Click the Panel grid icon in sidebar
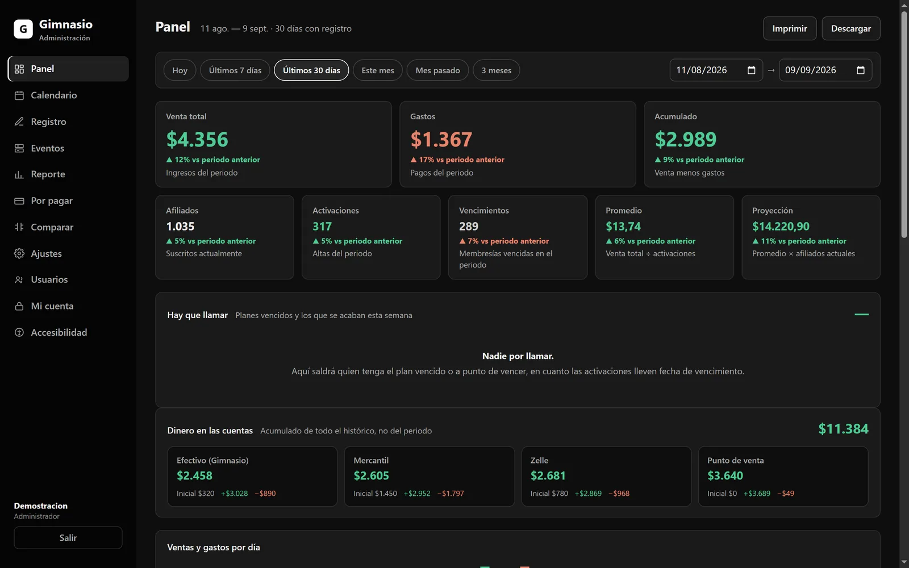The image size is (909, 568). point(19,69)
